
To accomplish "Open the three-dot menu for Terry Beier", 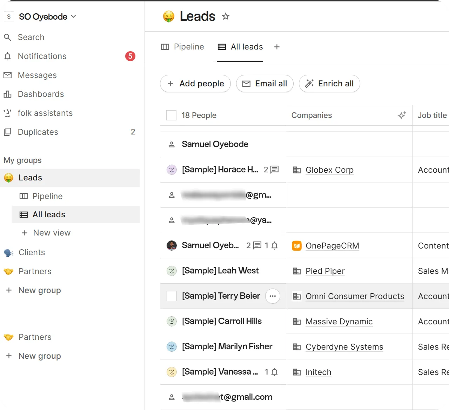I will click(x=273, y=296).
